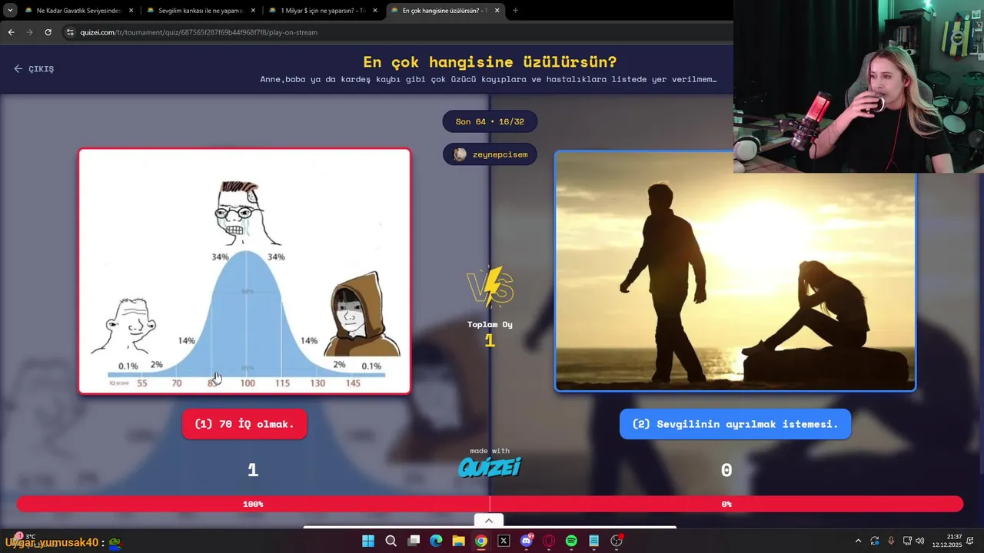The image size is (984, 553).
Task: Open the tab search dropdown arrow
Action: click(10, 11)
